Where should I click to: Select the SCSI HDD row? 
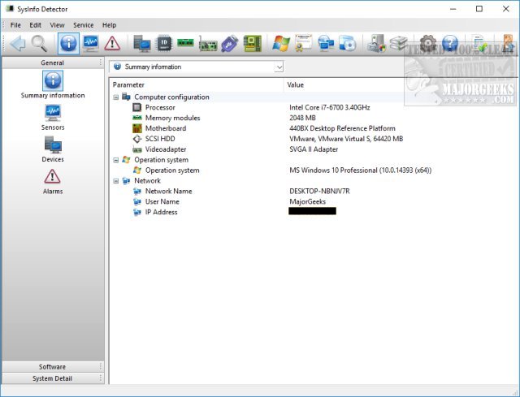pos(314,139)
